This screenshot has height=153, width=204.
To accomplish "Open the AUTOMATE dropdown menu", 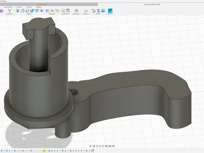I will 9,14.
